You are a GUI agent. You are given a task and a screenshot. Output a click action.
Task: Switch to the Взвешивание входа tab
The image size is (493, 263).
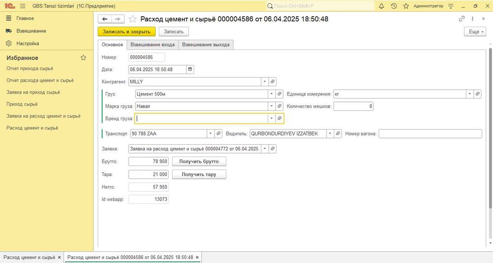click(x=152, y=45)
